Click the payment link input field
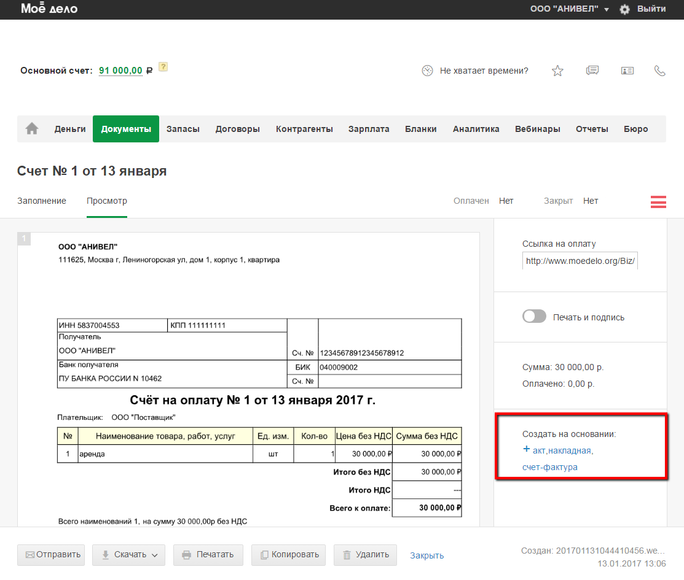 (x=580, y=260)
